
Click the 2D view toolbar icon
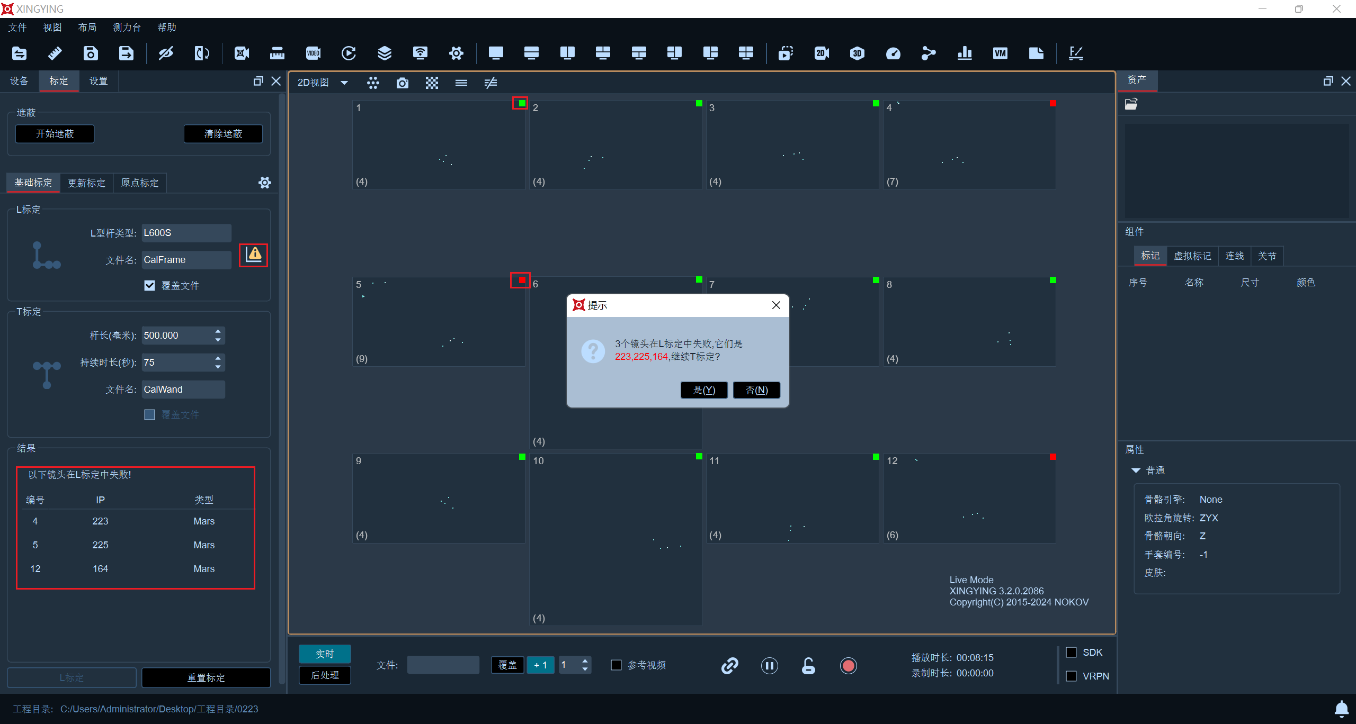tap(822, 53)
